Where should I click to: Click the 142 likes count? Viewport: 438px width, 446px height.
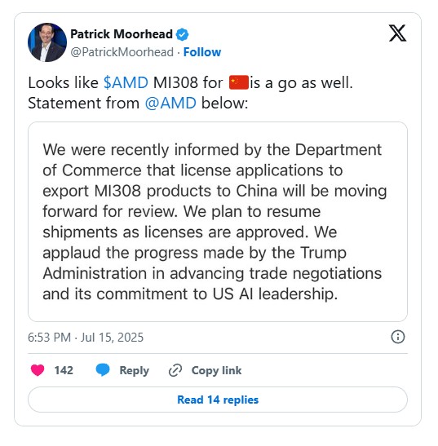pos(64,370)
